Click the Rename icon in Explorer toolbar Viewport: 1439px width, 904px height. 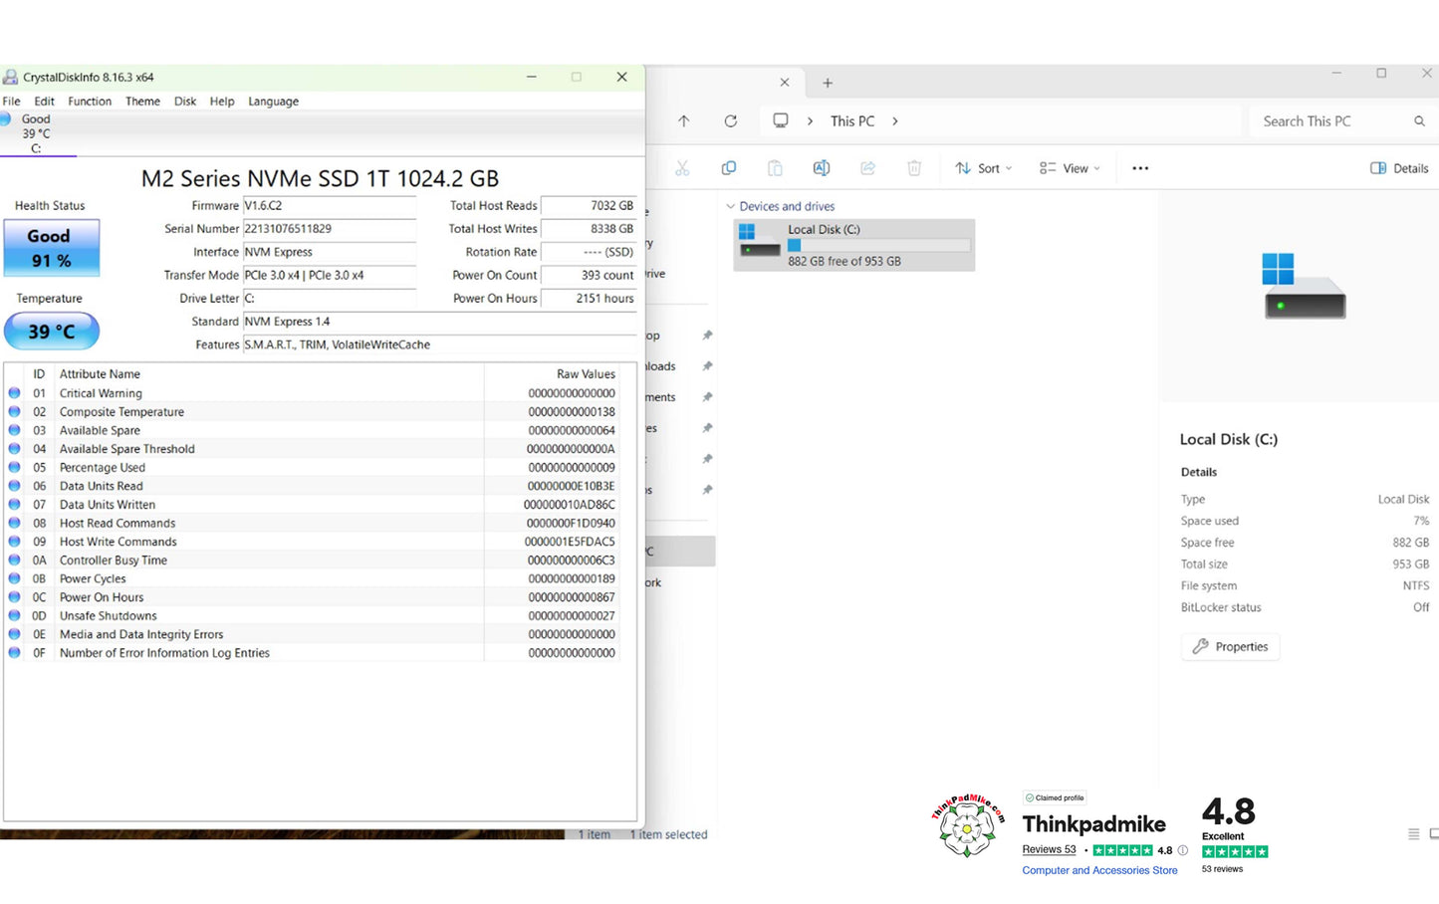tap(822, 168)
